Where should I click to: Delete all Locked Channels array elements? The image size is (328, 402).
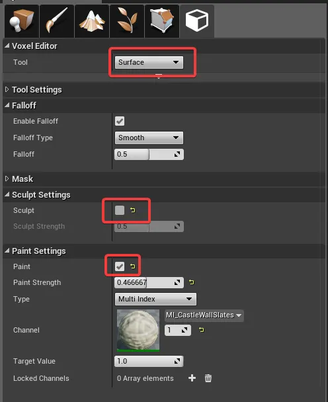tap(208, 378)
